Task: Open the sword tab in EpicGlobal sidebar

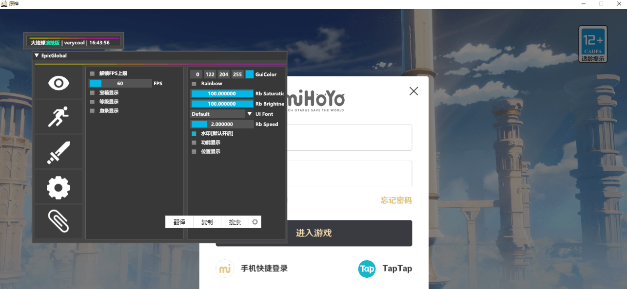Action: point(59,152)
